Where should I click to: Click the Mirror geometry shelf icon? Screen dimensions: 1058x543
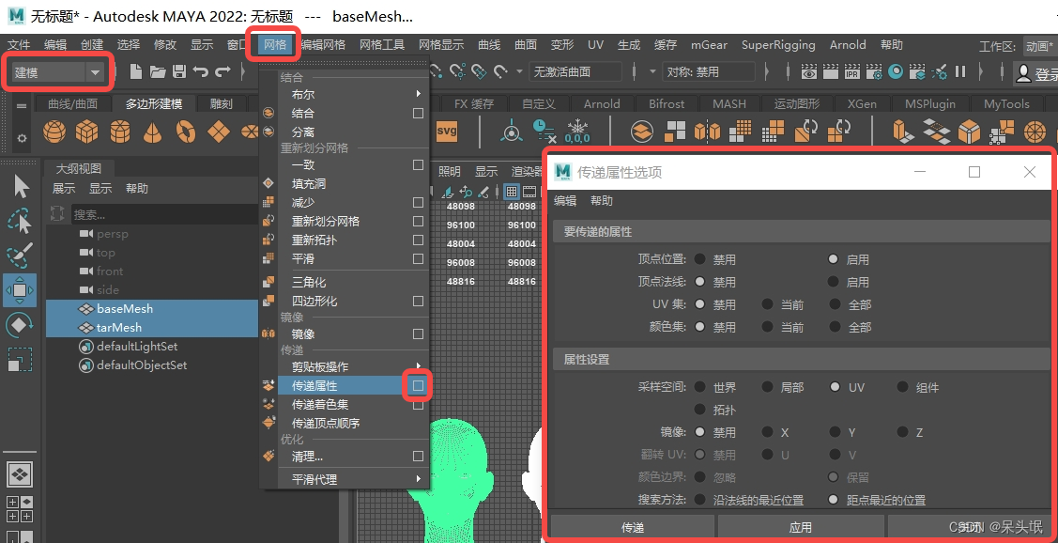707,131
